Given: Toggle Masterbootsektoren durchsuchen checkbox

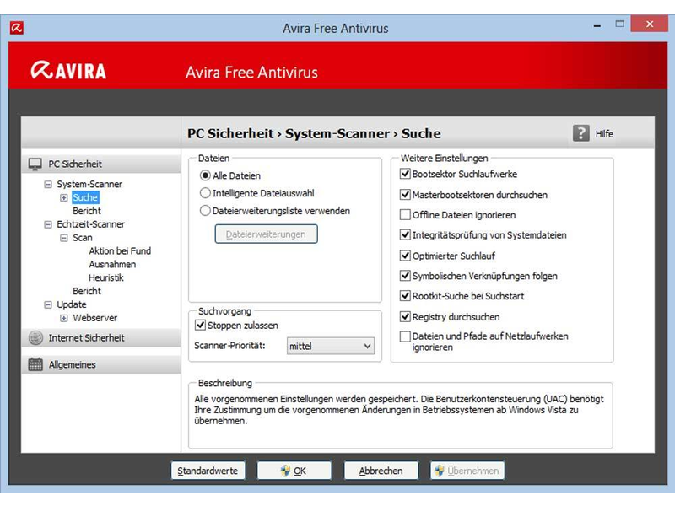Looking at the screenshot, I should [405, 195].
